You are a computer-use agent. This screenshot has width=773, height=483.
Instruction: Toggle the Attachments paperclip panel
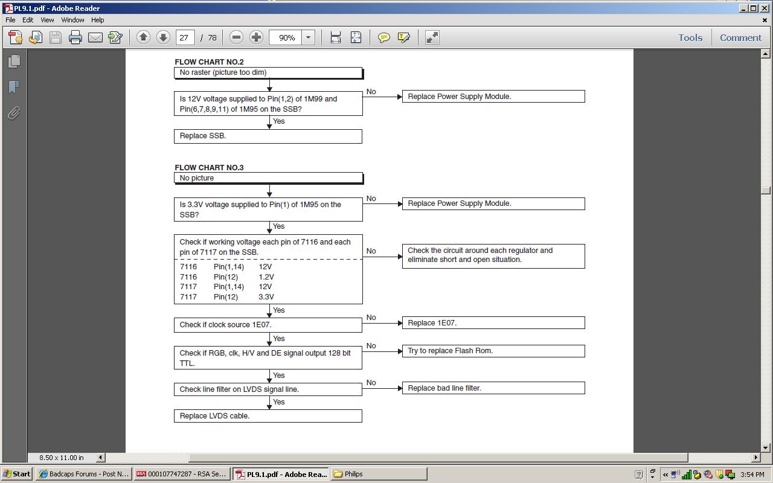14,113
